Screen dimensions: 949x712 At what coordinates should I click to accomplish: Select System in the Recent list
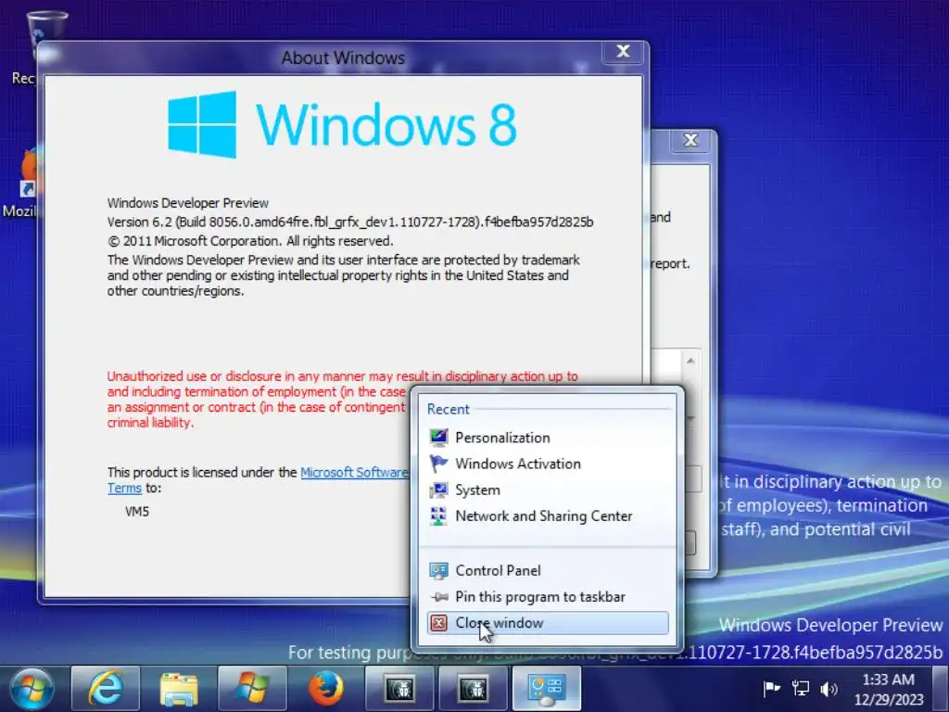[548, 489]
